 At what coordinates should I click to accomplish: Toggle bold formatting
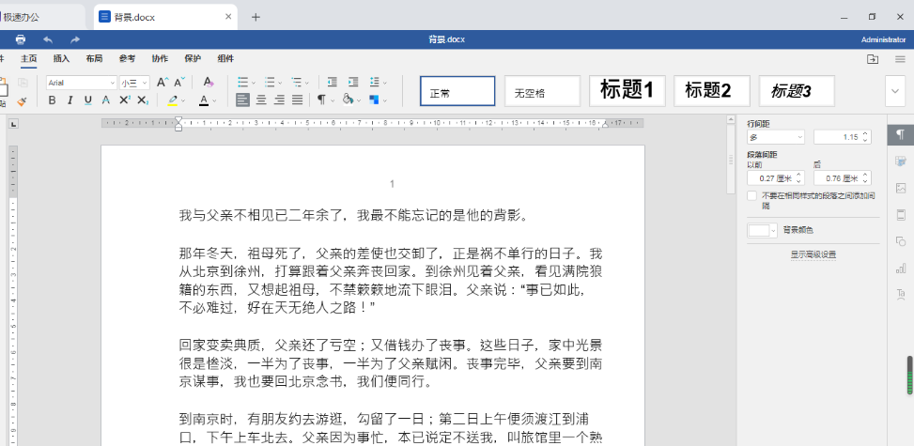[52, 100]
